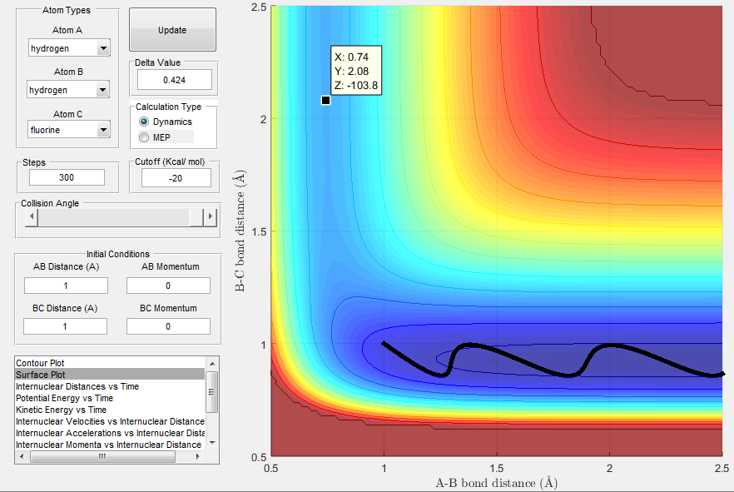Click the black data cursor marker
This screenshot has height=492, width=734.
326,100
